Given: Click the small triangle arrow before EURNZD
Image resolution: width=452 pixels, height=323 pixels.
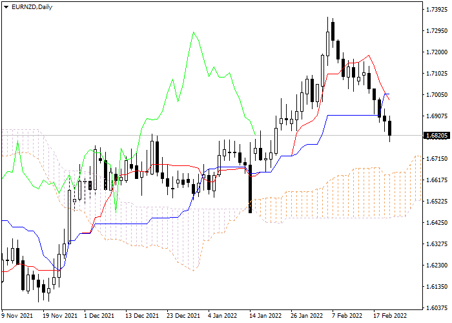Looking at the screenshot, I should point(6,7).
